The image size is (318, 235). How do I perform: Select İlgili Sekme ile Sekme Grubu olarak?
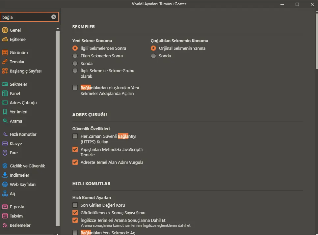pos(75,71)
